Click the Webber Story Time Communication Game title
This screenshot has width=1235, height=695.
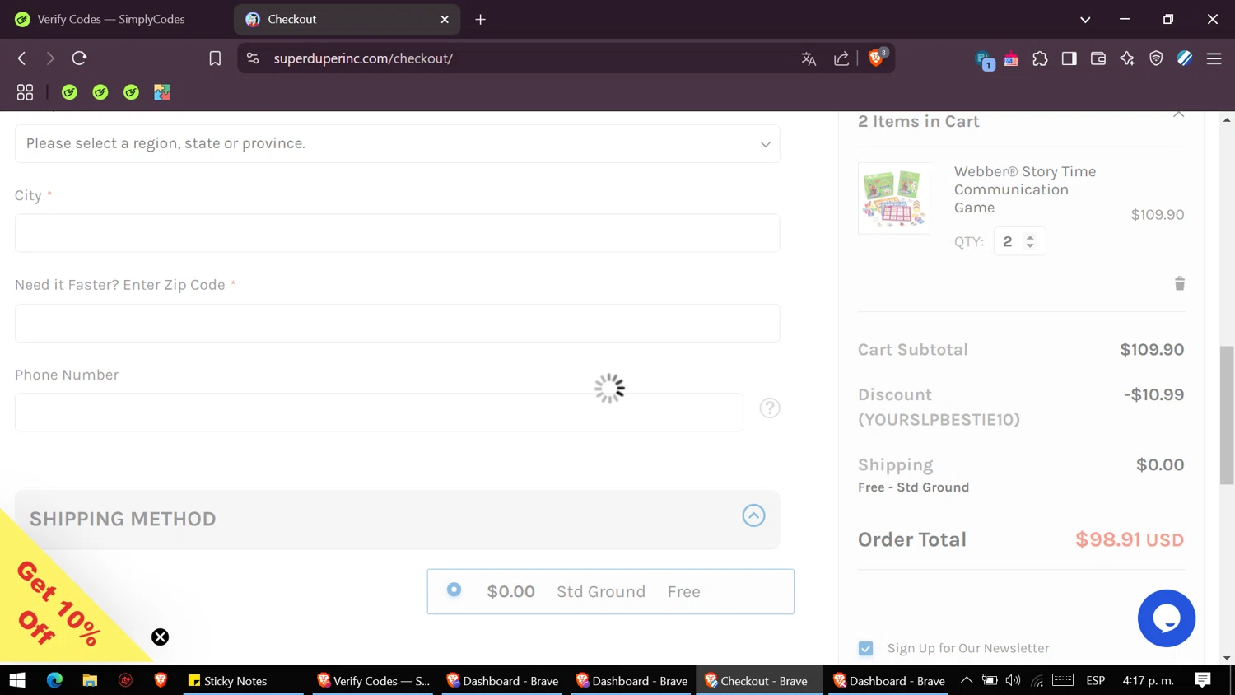(x=1024, y=189)
